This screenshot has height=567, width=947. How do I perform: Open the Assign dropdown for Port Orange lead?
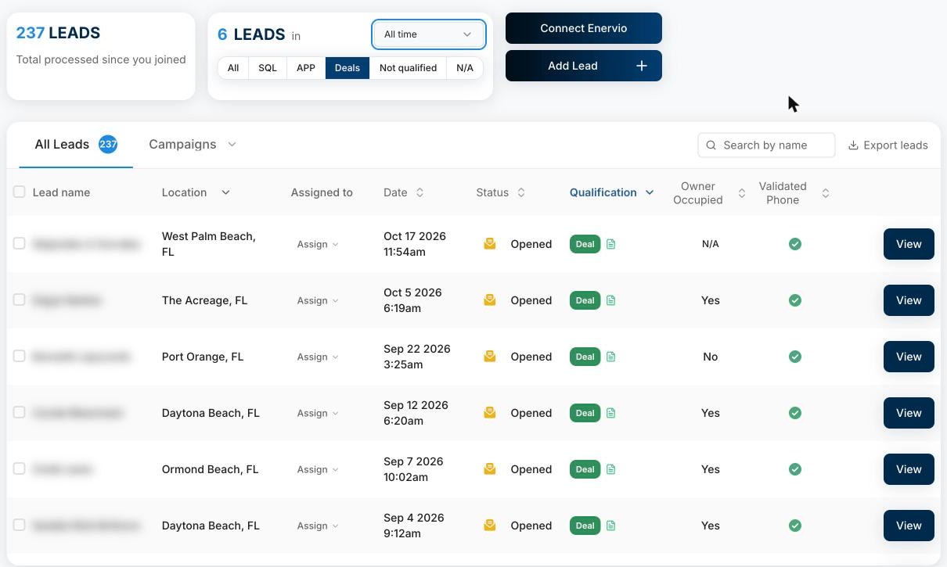318,357
